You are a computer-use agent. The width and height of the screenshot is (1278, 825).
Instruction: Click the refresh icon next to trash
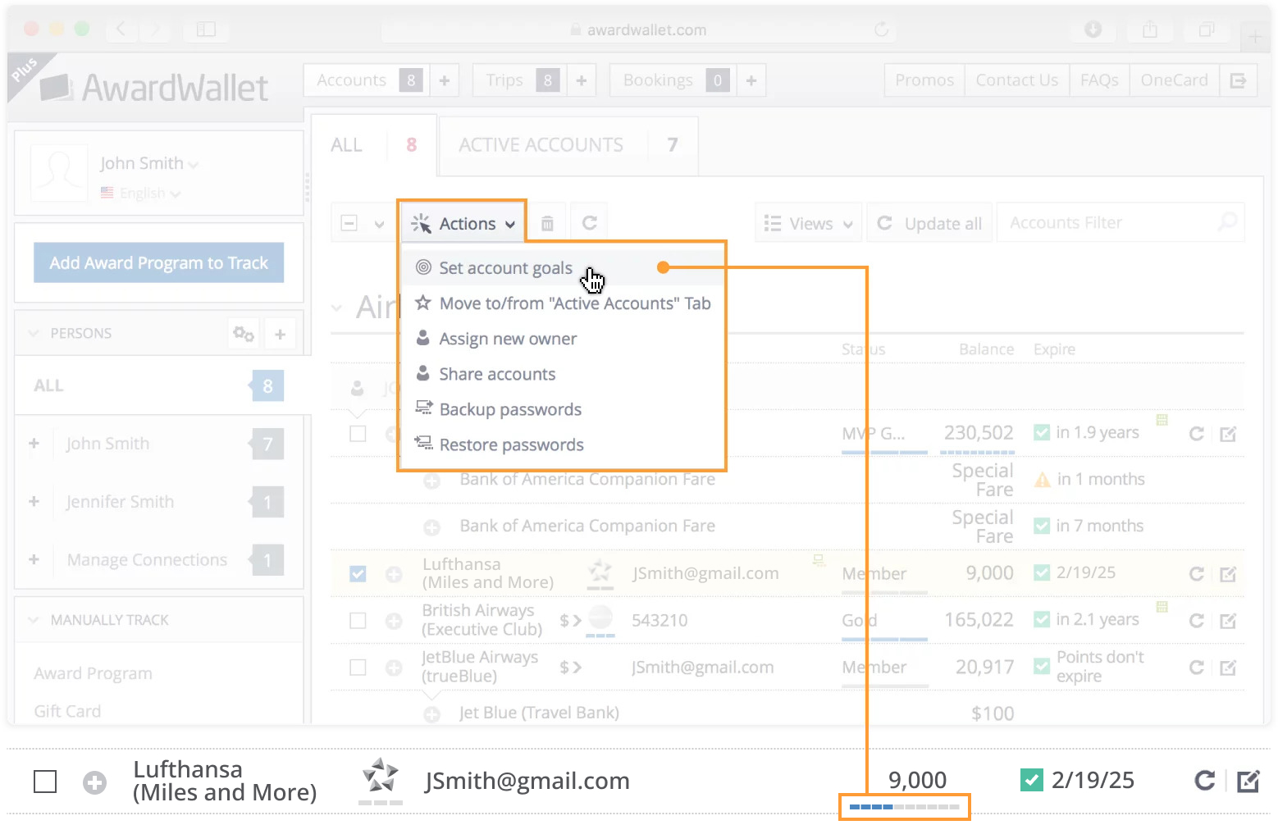[x=588, y=222]
